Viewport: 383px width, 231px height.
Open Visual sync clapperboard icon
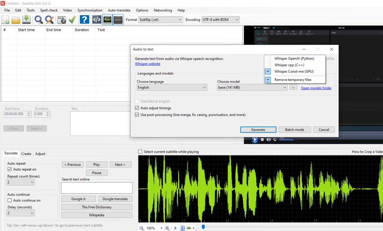click(x=62, y=20)
